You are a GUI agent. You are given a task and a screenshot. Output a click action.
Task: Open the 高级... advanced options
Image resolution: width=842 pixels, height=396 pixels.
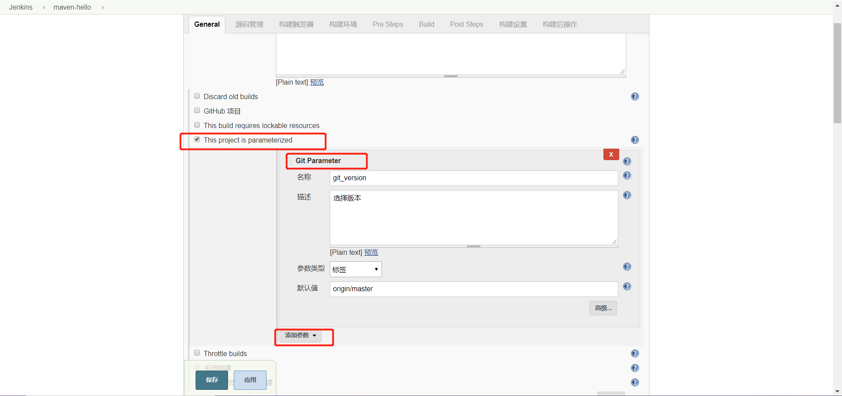603,308
